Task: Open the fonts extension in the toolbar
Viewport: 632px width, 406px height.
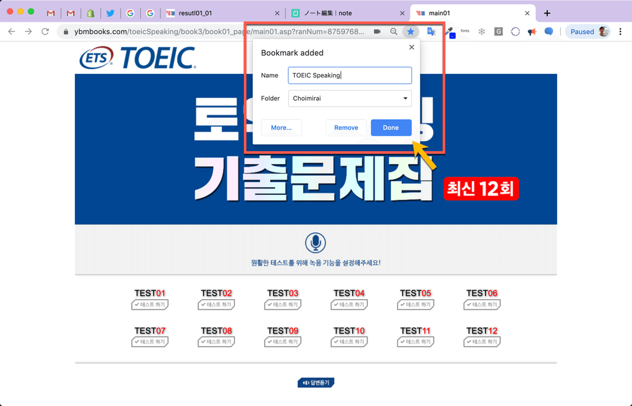Action: 464,31
